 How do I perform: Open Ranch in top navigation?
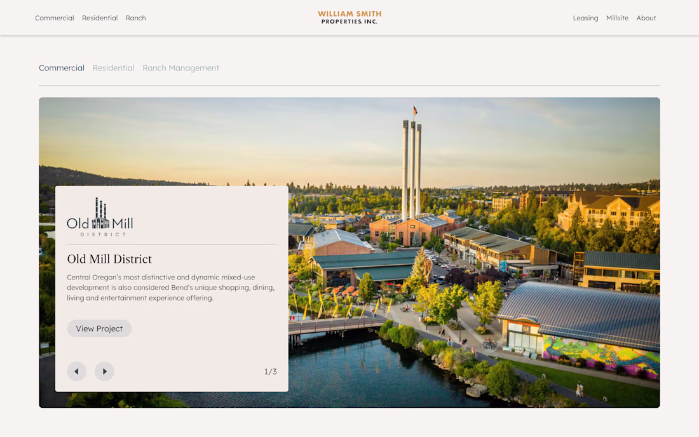click(135, 18)
